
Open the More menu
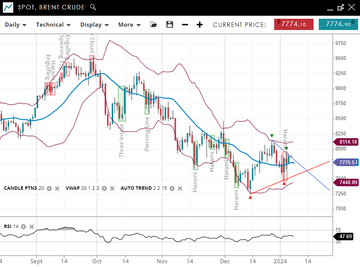(x=129, y=25)
